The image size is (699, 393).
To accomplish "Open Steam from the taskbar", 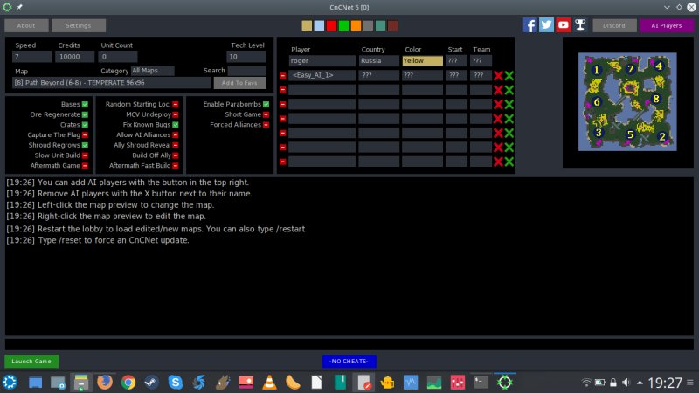I will (151, 383).
